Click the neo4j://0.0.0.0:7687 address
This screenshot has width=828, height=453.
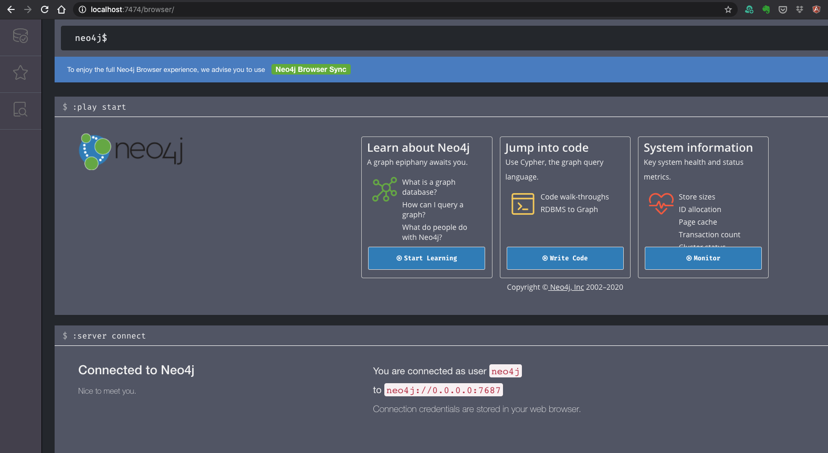tap(444, 390)
